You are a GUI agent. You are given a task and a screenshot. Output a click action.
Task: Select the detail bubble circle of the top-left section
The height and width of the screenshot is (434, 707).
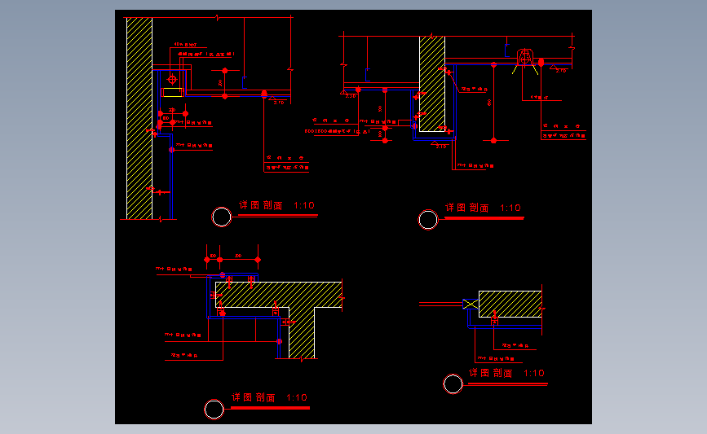click(x=221, y=217)
